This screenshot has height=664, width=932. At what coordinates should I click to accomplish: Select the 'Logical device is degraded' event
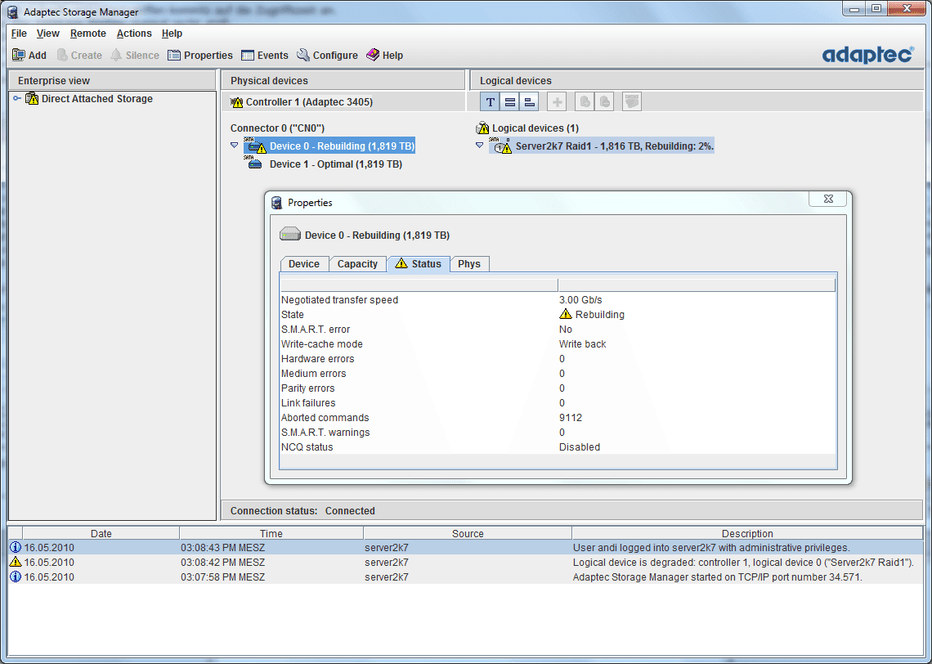[x=466, y=563]
